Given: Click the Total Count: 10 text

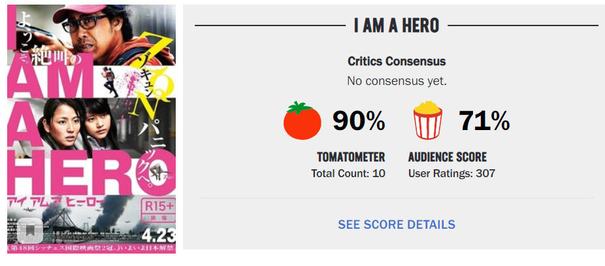Looking at the screenshot, I should point(348,173).
